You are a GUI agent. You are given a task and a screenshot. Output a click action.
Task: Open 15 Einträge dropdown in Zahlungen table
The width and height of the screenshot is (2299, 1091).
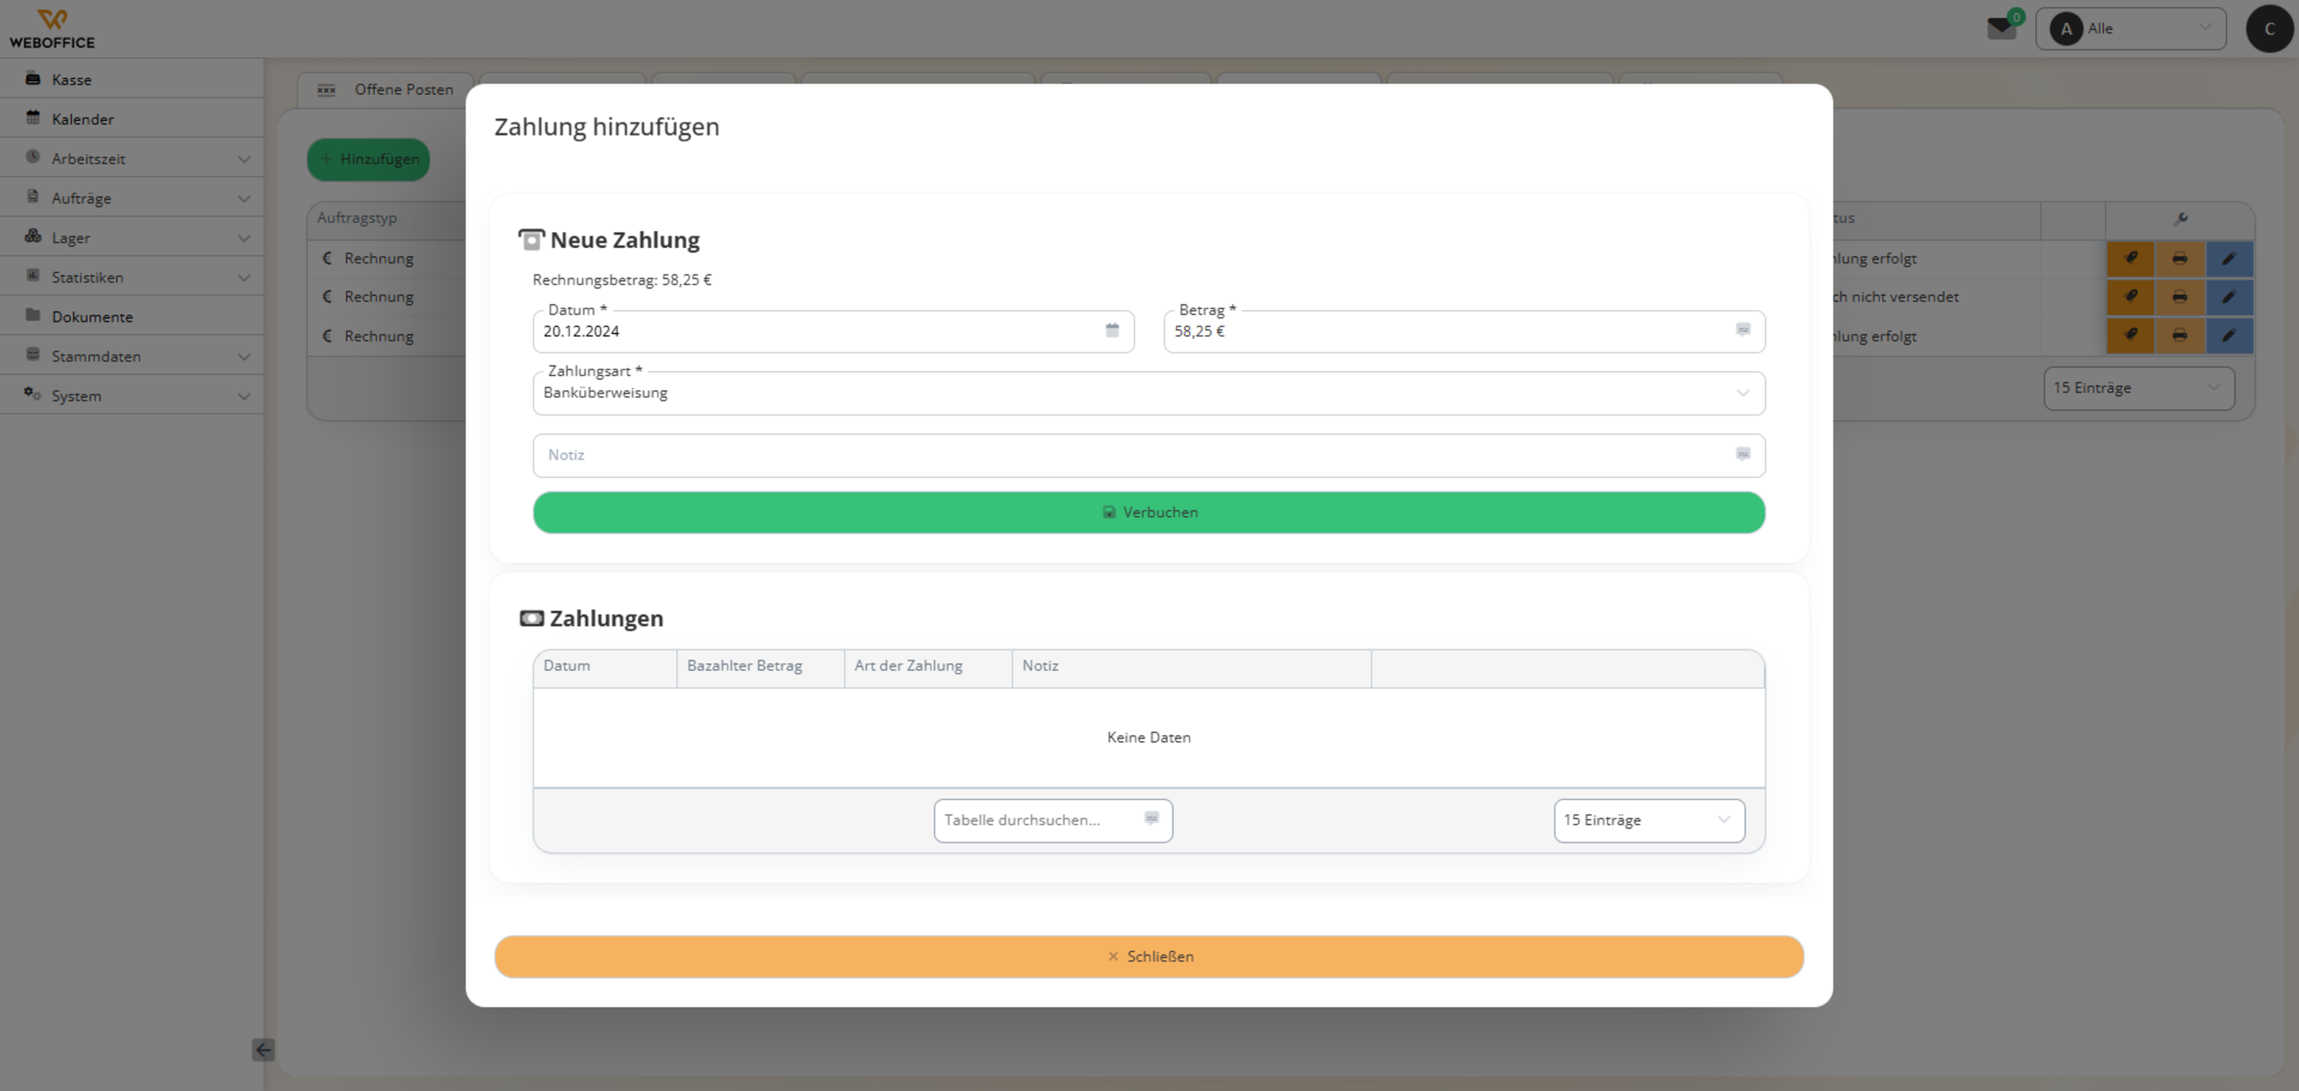(1648, 821)
